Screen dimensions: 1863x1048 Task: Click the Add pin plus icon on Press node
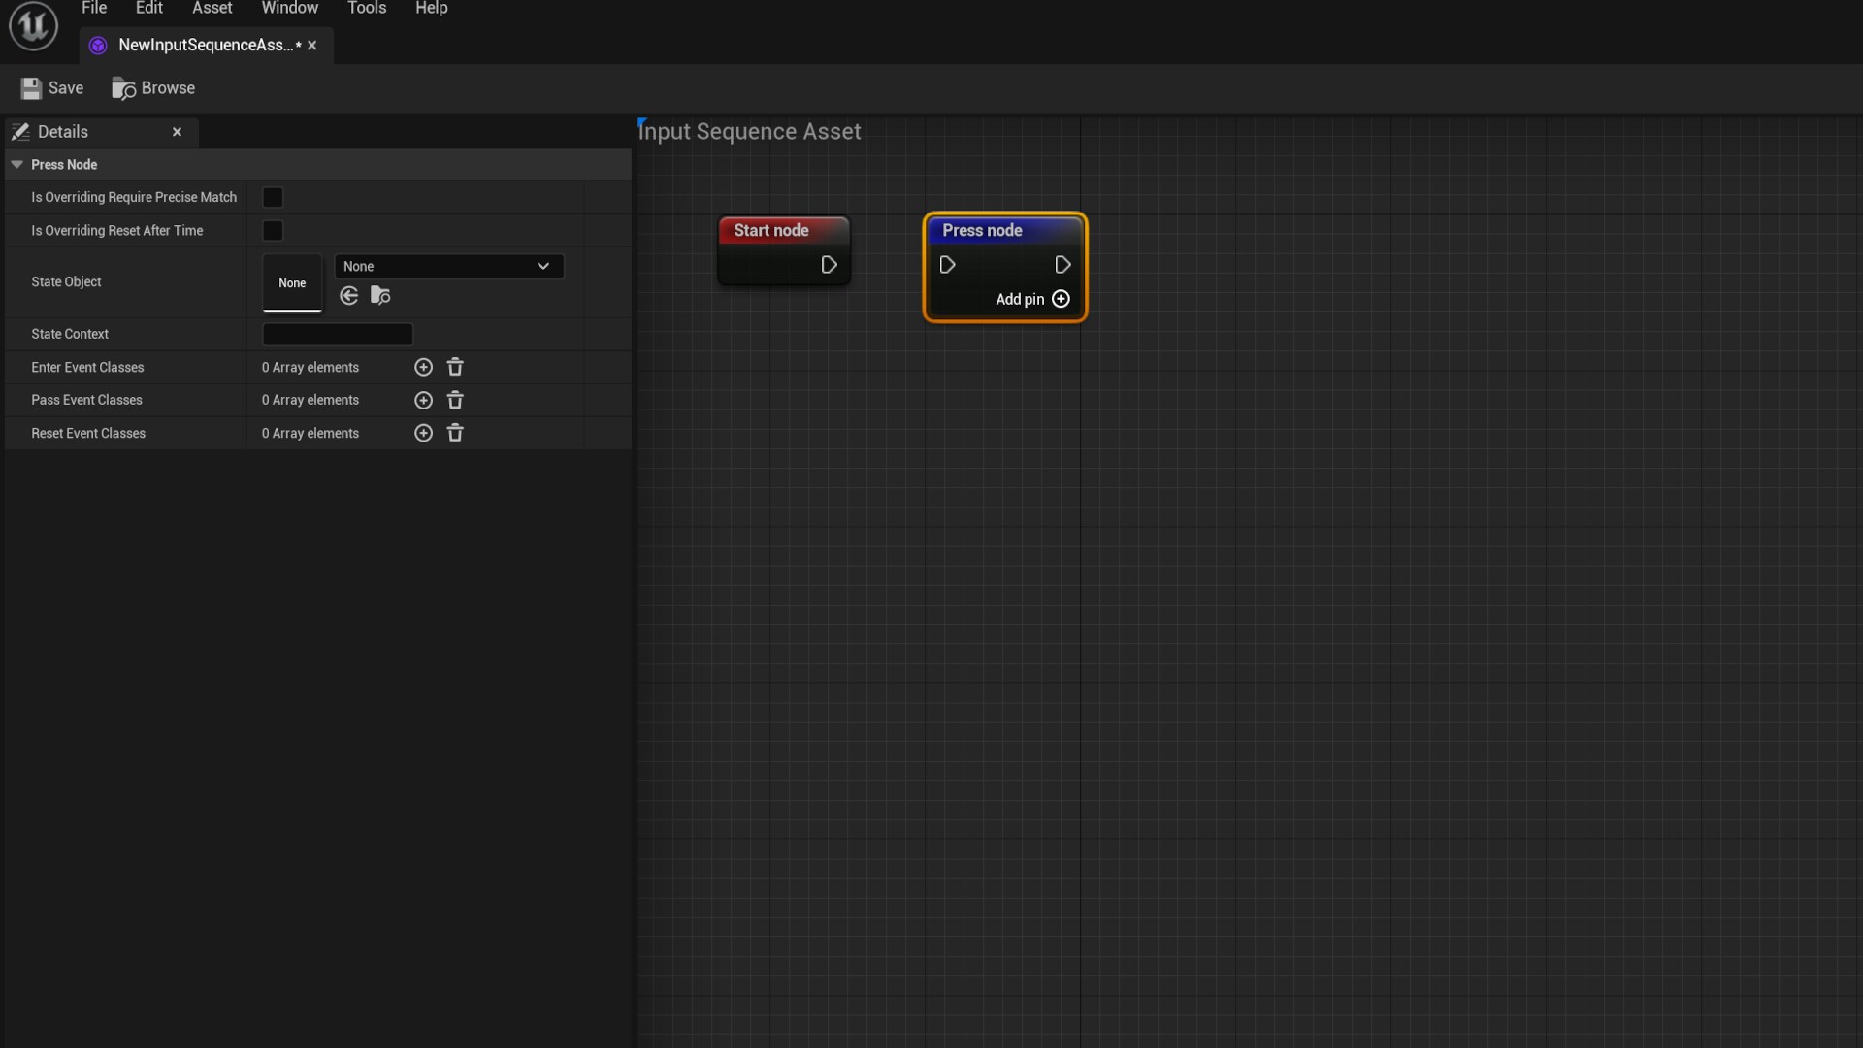[1061, 300]
